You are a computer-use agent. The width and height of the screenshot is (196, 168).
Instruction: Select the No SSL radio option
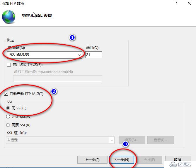coord(8,108)
